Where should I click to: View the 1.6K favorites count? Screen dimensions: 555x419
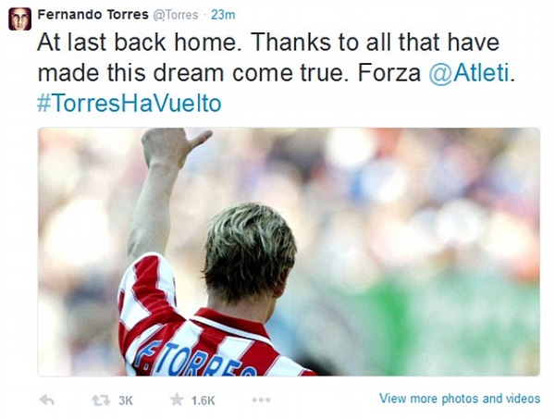pyautogui.click(x=203, y=401)
